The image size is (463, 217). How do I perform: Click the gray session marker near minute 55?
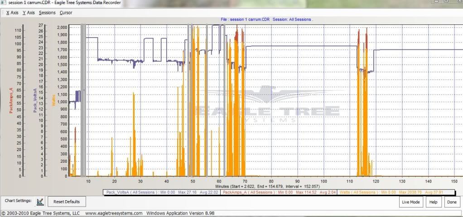[x=207, y=100]
